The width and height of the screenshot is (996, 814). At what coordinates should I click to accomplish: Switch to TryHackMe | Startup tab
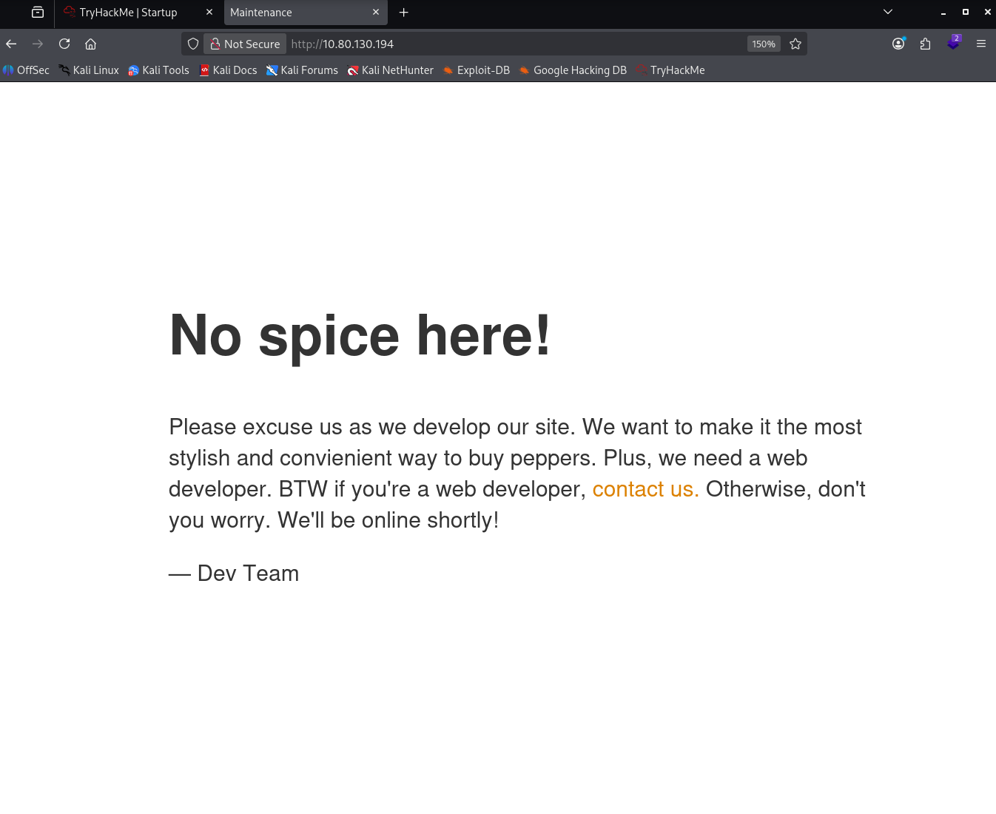pyautogui.click(x=128, y=13)
